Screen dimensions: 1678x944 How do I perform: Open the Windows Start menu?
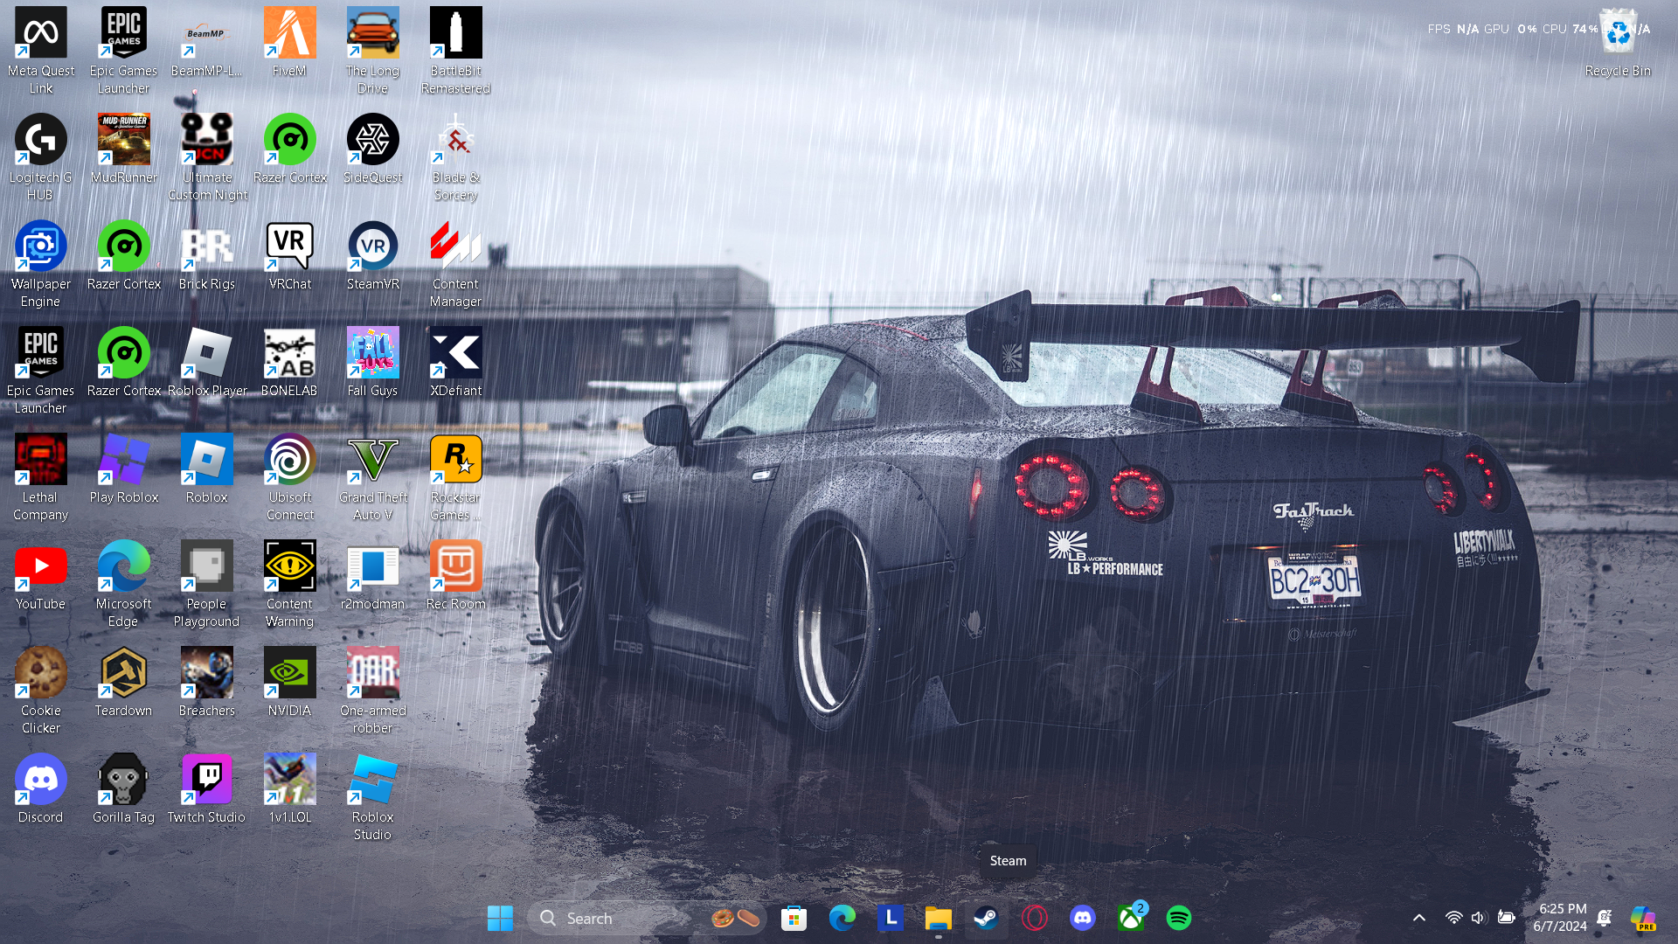[x=500, y=918]
